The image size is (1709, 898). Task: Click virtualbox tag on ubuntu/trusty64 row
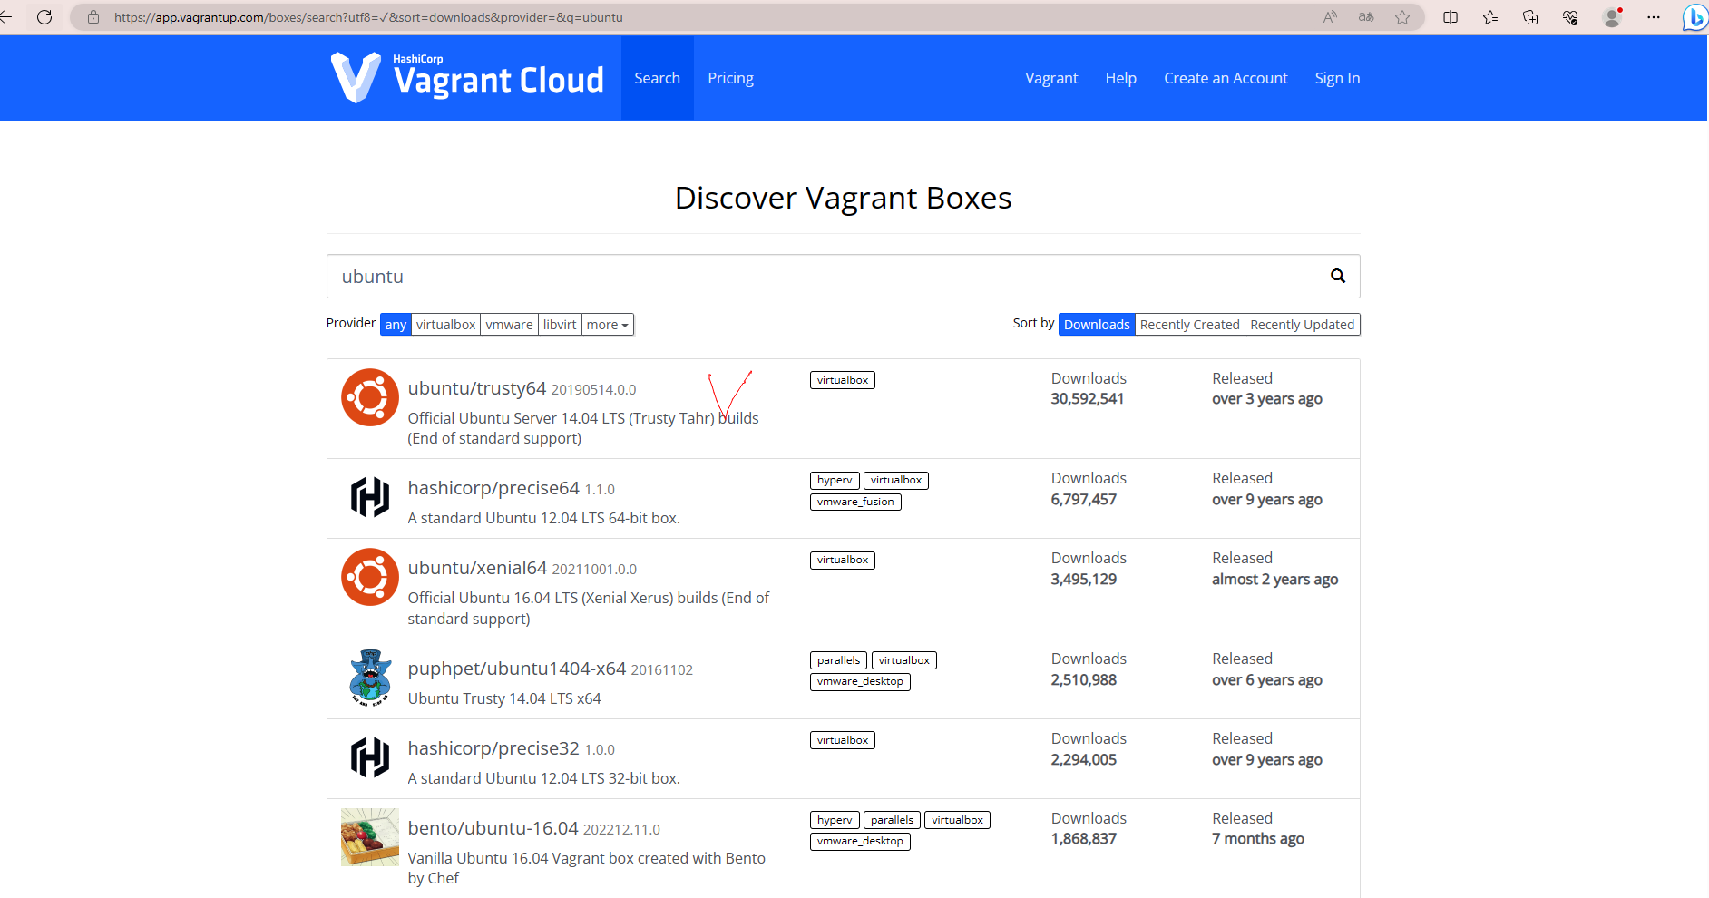(842, 380)
